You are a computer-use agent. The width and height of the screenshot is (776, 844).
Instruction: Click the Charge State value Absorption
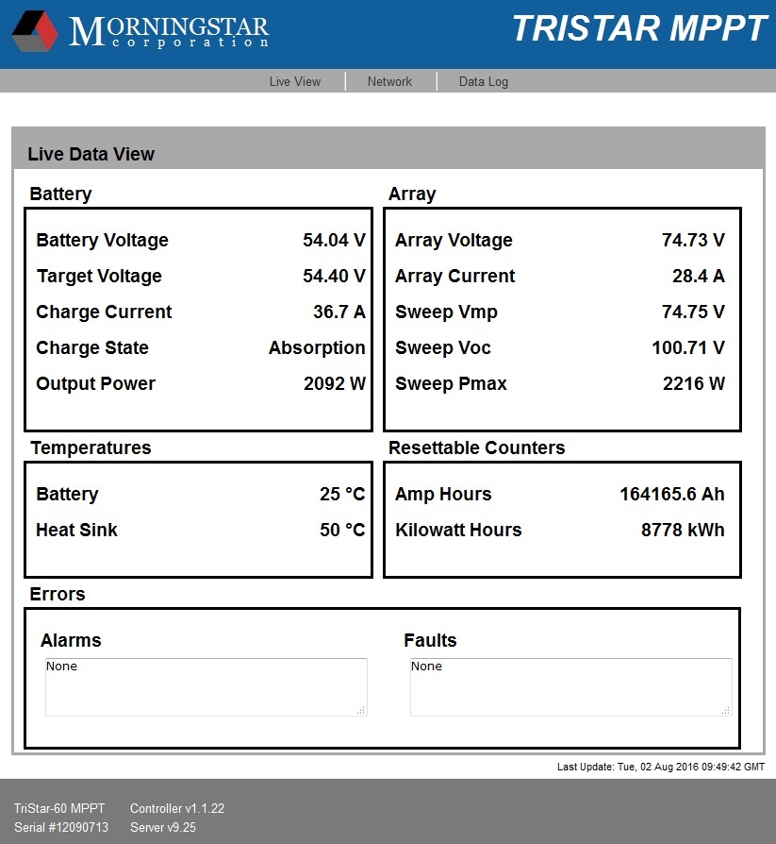point(318,347)
